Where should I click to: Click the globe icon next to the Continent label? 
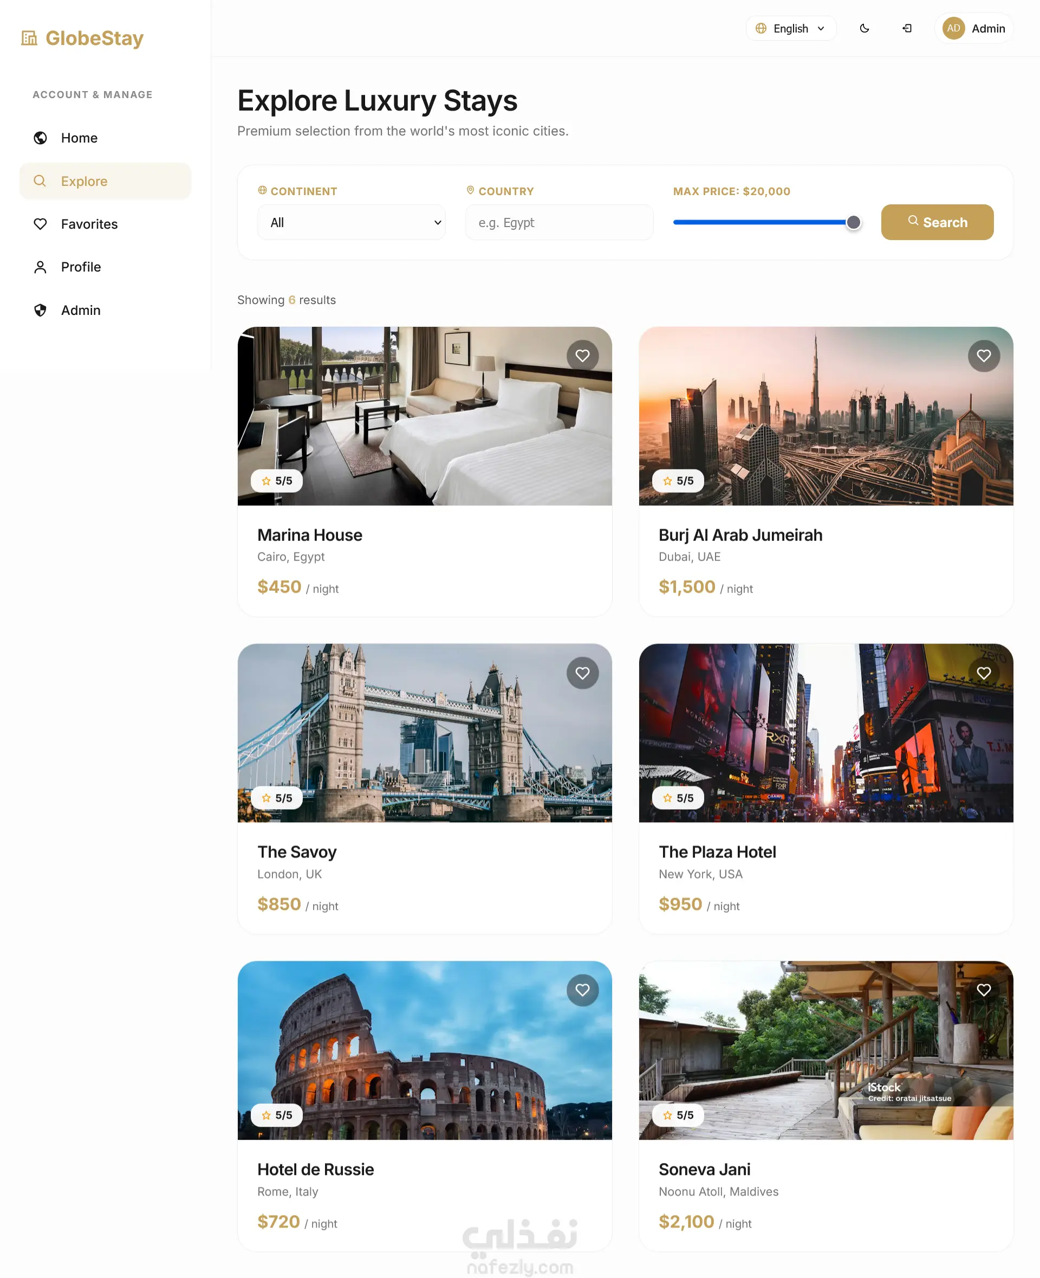(262, 190)
